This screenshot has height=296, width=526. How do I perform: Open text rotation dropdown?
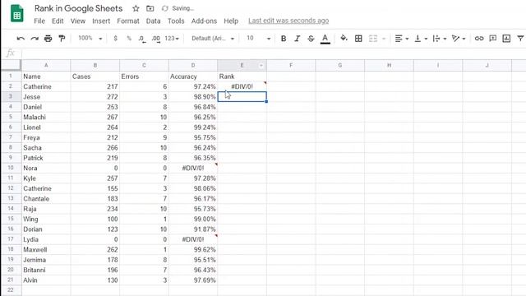[459, 39]
